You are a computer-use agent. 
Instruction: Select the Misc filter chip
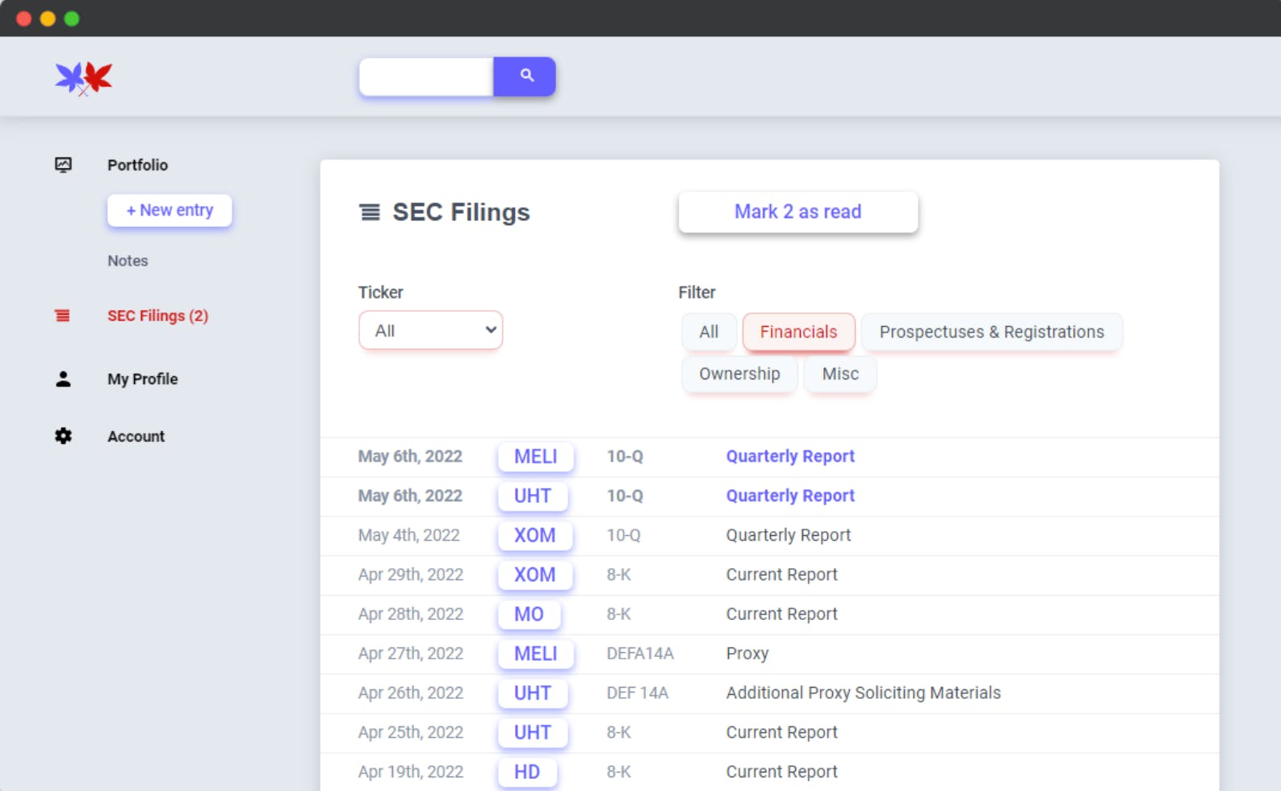[x=839, y=374]
